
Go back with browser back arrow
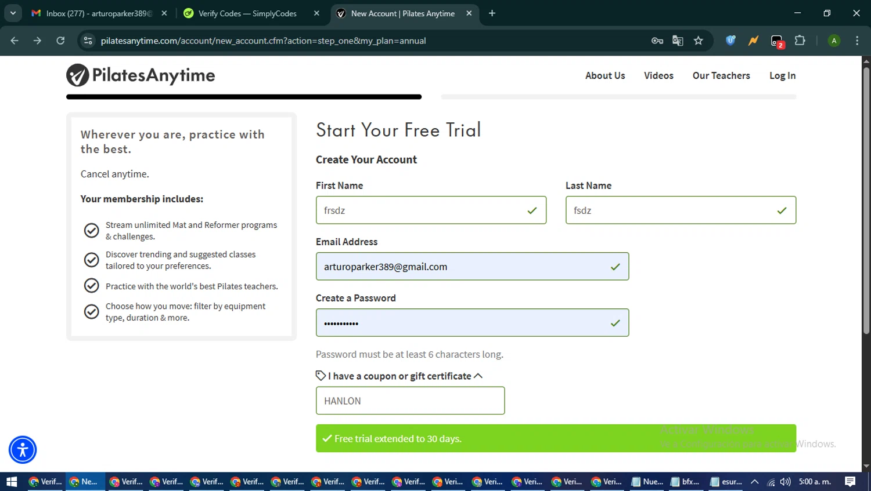tap(15, 41)
